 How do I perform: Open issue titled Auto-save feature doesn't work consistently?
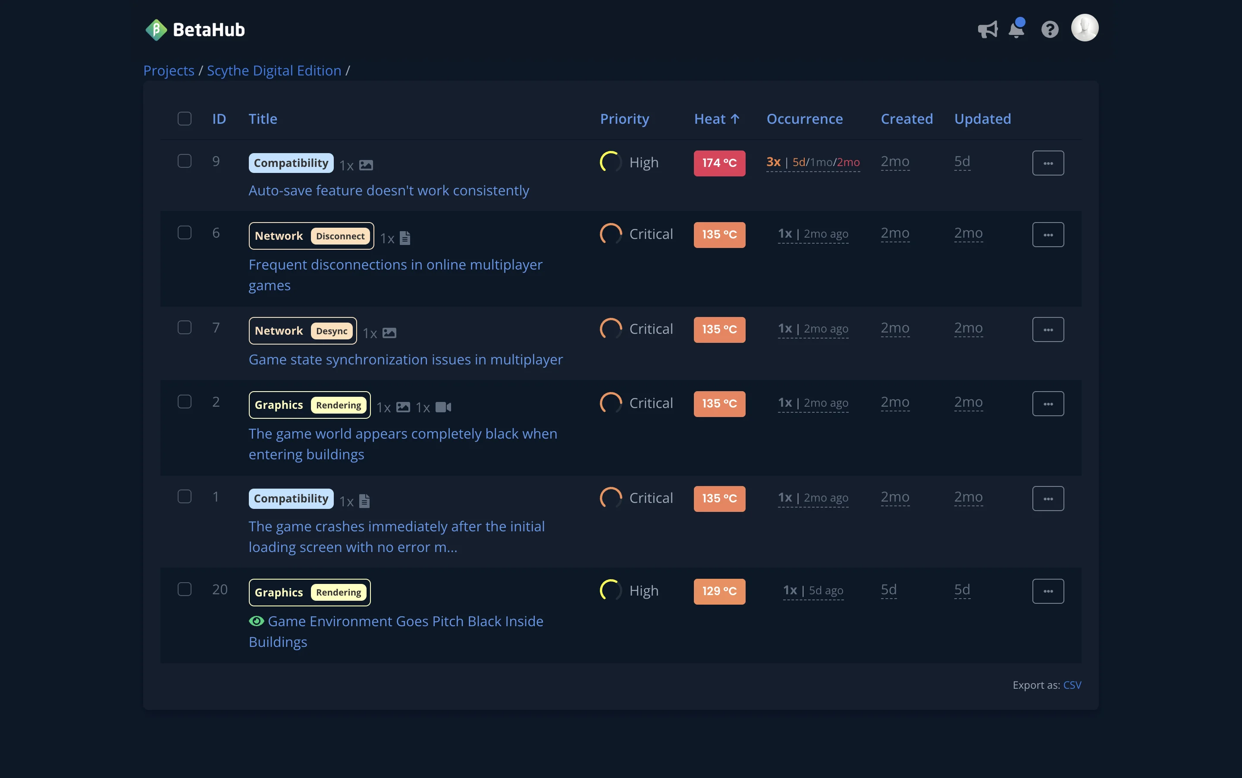point(389,190)
